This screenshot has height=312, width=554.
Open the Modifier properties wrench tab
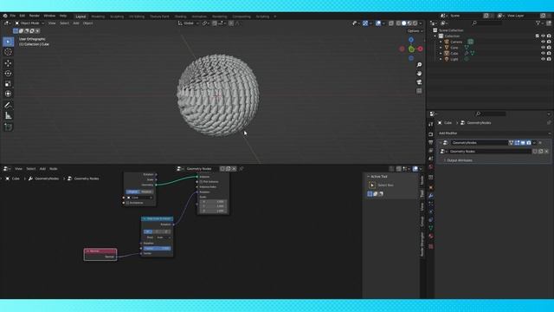coord(431,196)
